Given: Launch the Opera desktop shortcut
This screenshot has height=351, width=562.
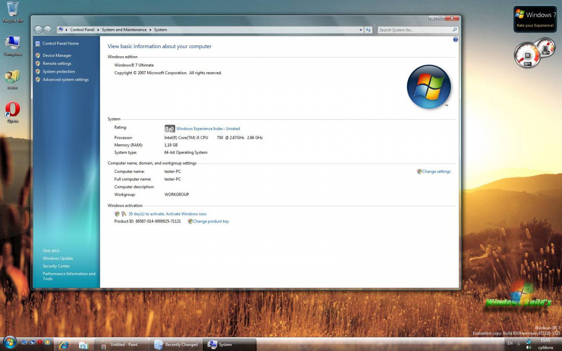Looking at the screenshot, I should [x=13, y=112].
